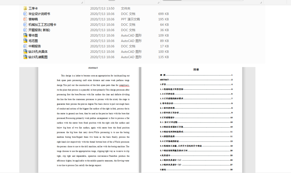Click the DOC 文档 type of 中期报告
This screenshot has width=291, height=173.
[128, 46]
